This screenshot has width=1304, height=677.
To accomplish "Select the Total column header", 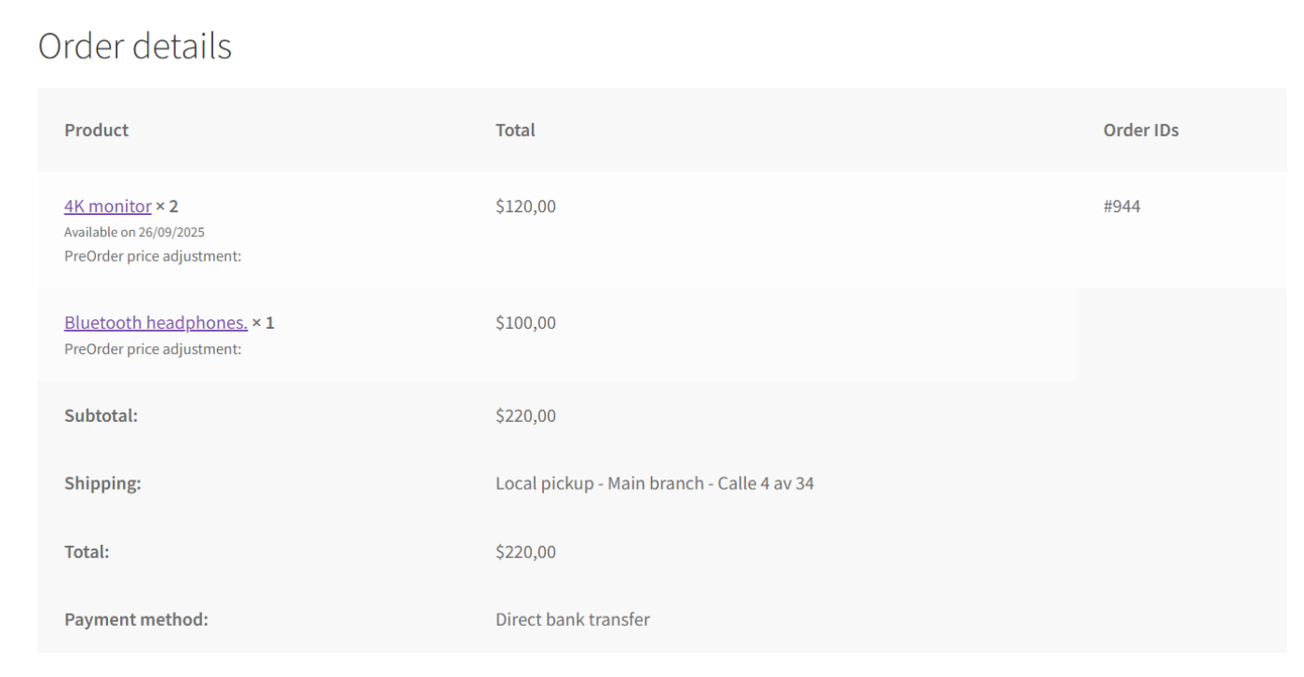I will coord(515,129).
